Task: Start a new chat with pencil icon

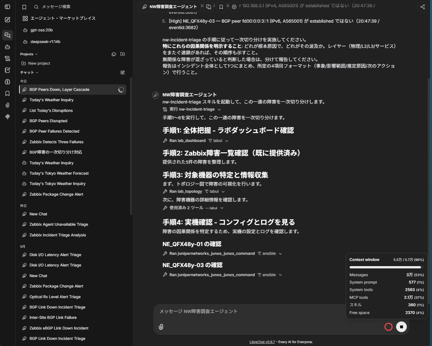Action: point(7,20)
